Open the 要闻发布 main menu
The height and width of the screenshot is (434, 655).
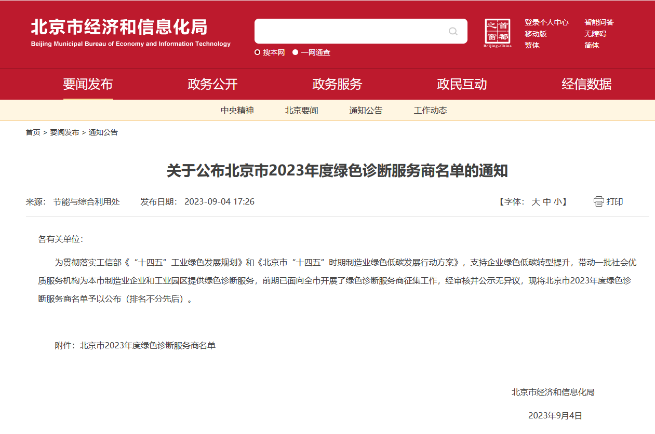click(88, 84)
